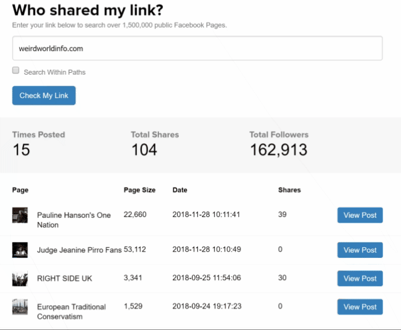Click European Traditional Conservatism page thumbnail
Viewport: 401px width, 330px height.
20,307
